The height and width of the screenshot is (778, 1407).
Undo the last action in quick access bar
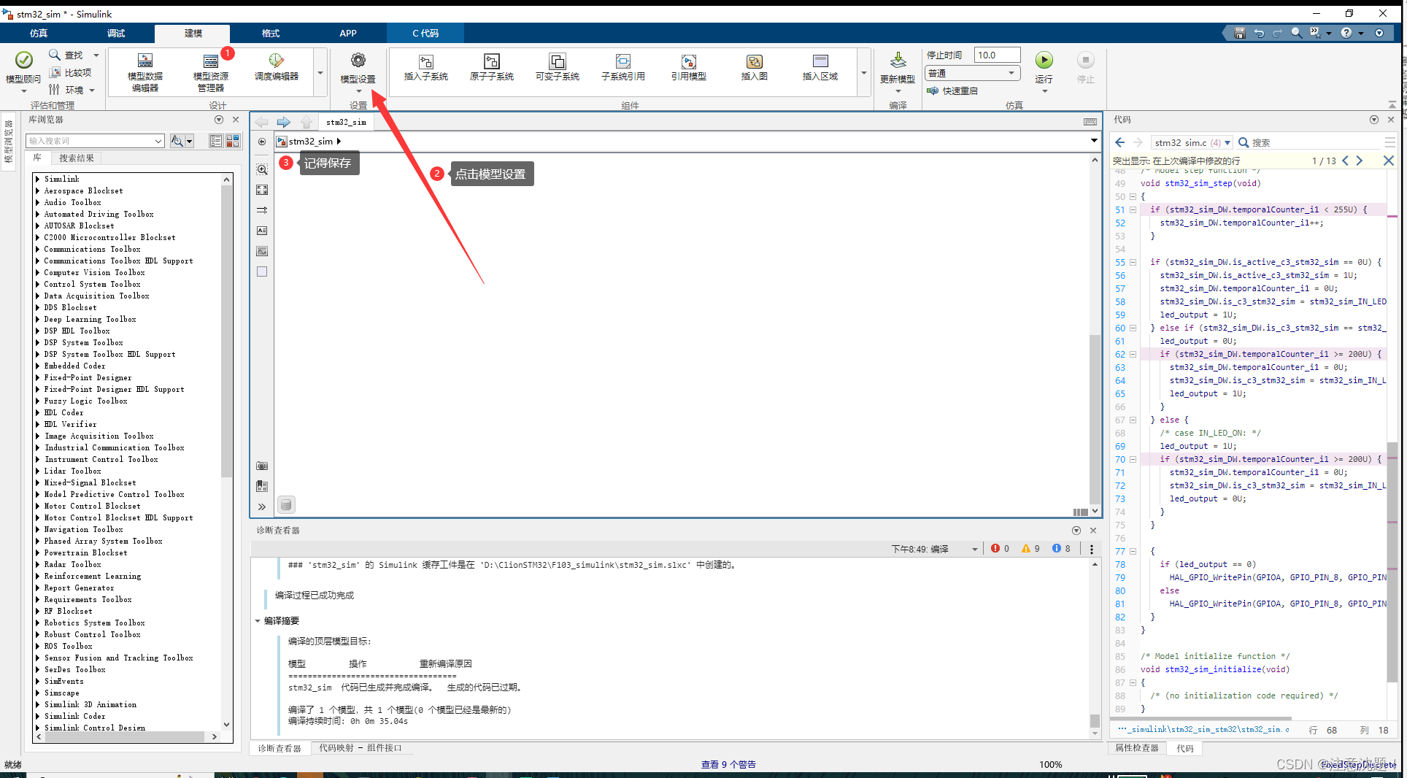(x=1259, y=33)
